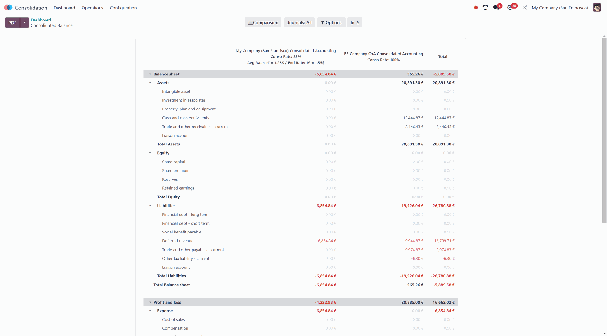The image size is (607, 336).
Task: Click the Total Assets row label
Action: pos(169,144)
